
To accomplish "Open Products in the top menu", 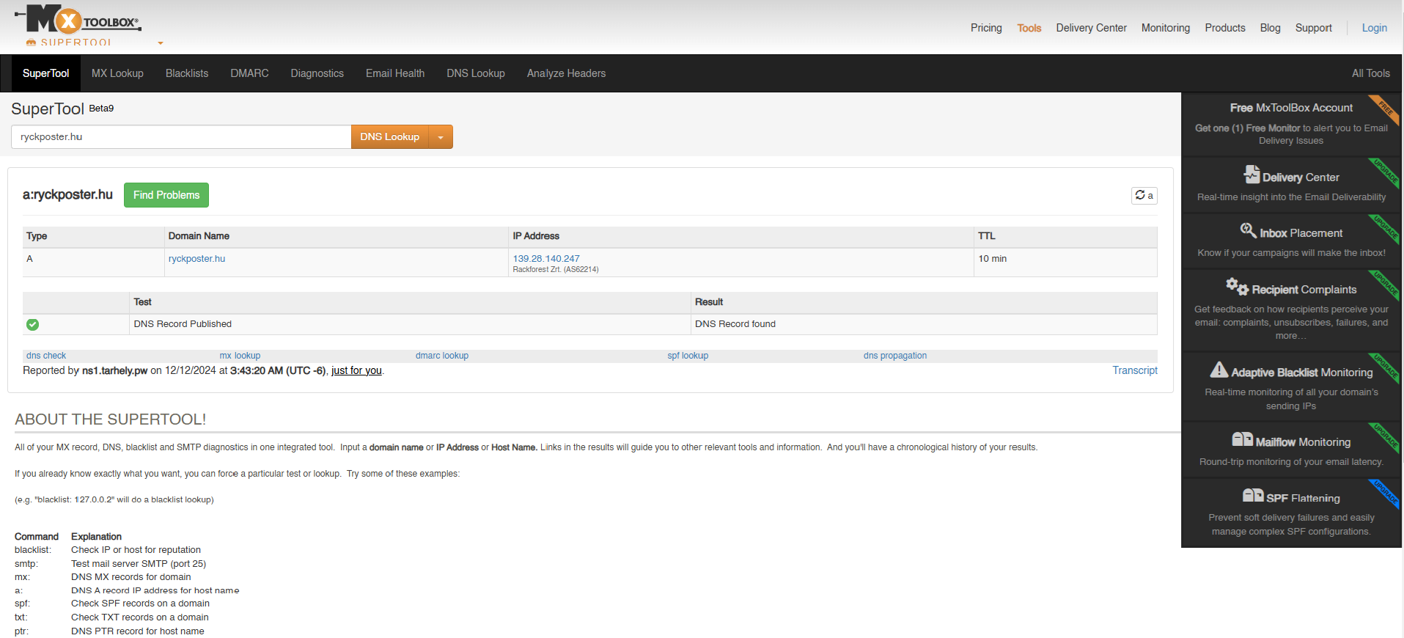I will coord(1224,28).
